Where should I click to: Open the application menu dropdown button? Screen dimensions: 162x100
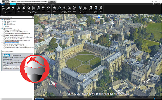[2, 4]
